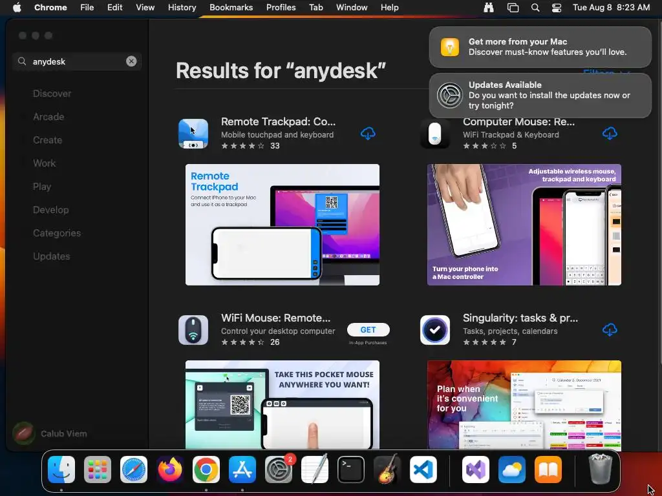Open Computer Mouse title link
Screen dimensions: 662x496
518,121
